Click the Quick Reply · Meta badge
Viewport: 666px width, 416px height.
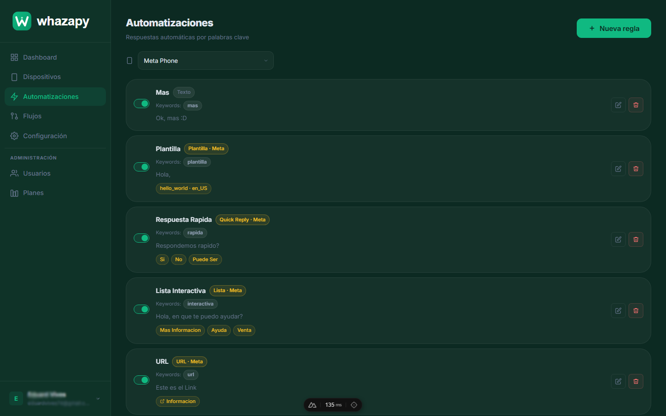coord(242,220)
